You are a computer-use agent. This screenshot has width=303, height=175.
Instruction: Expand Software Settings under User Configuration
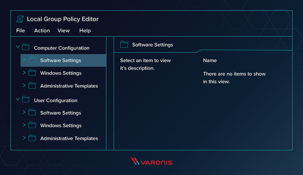24,112
